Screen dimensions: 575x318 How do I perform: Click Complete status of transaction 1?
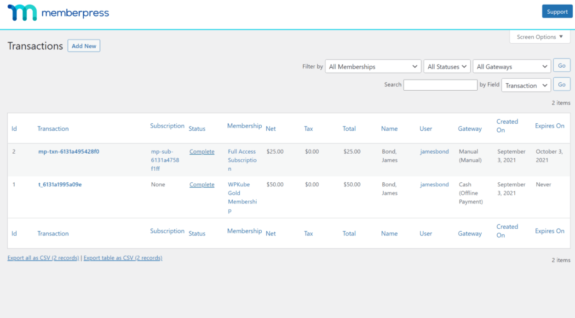pos(202,185)
